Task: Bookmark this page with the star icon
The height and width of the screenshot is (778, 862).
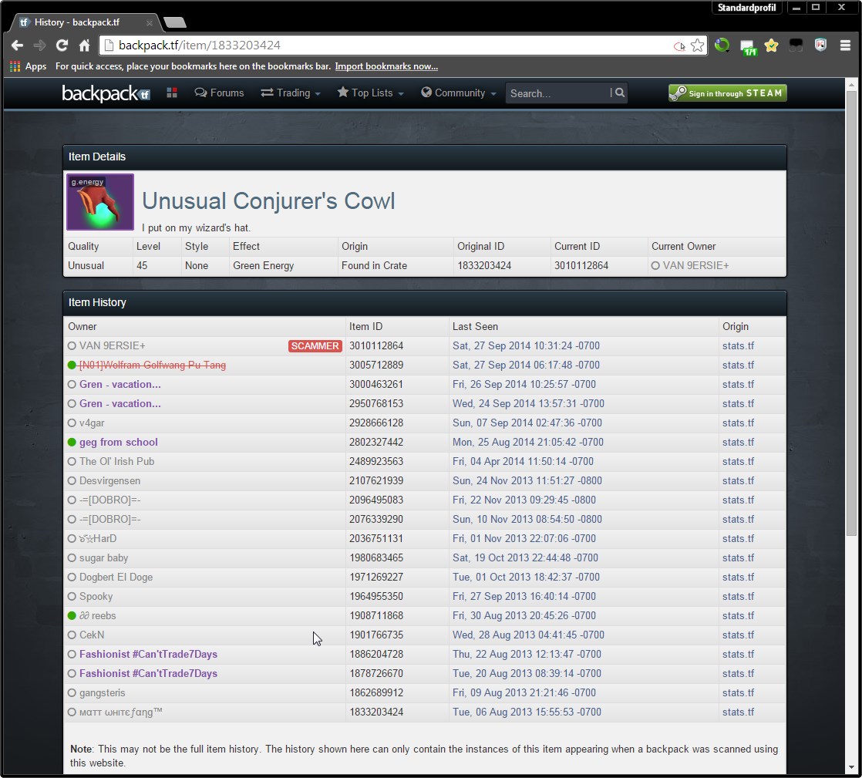Action: 697,45
